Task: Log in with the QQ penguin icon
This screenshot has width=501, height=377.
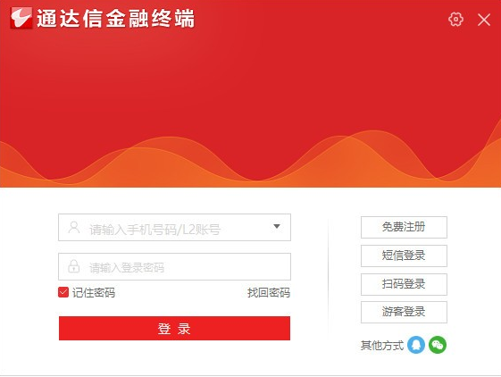Action: click(x=416, y=345)
